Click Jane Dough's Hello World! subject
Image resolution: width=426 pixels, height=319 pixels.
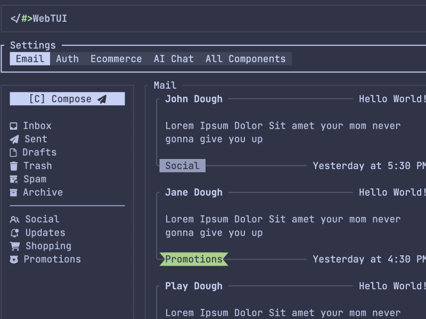392,192
